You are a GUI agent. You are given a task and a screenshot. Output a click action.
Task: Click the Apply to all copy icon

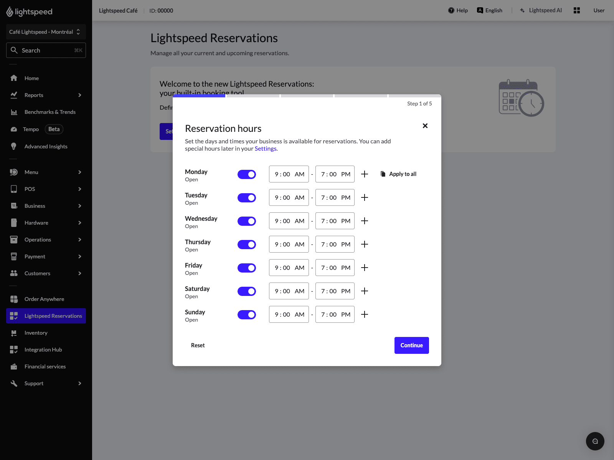[383, 174]
